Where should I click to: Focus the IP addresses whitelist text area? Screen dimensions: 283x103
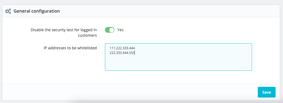point(178,57)
